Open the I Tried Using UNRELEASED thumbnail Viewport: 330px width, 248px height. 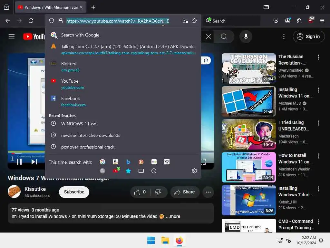248,134
